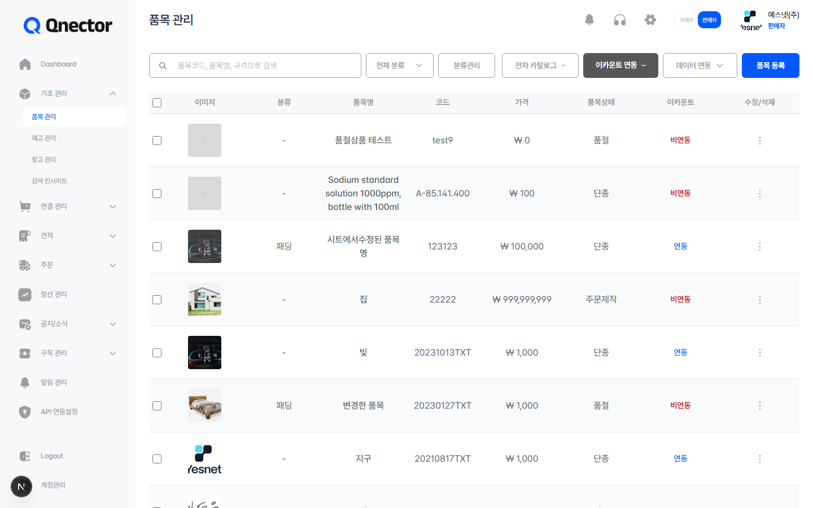Select 재고 관리 in the sidebar

[44, 138]
